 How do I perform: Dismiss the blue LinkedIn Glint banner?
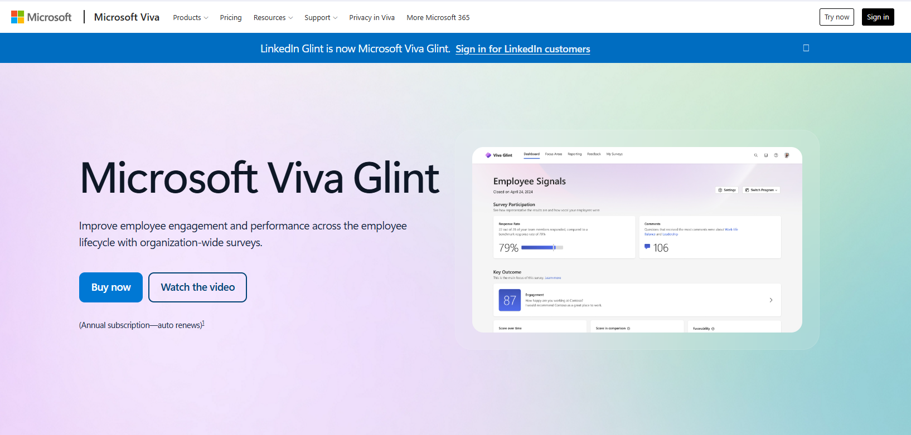point(806,48)
